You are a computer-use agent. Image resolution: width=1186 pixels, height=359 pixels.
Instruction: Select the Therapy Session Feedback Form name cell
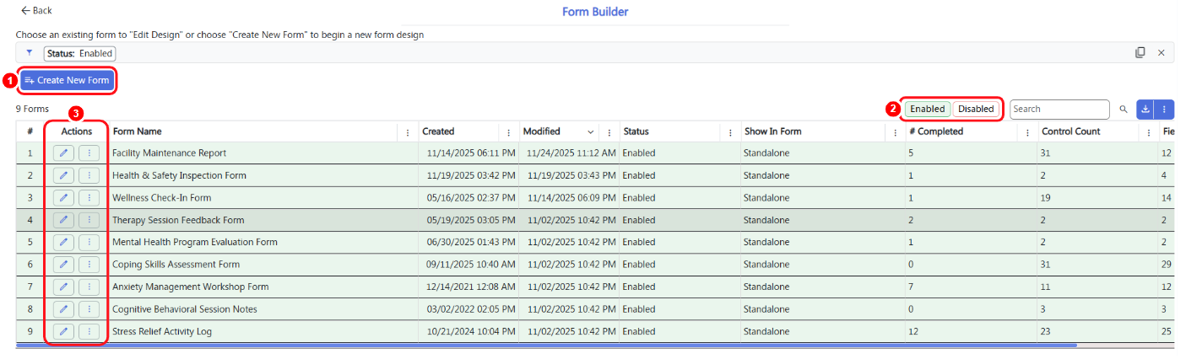click(264, 220)
